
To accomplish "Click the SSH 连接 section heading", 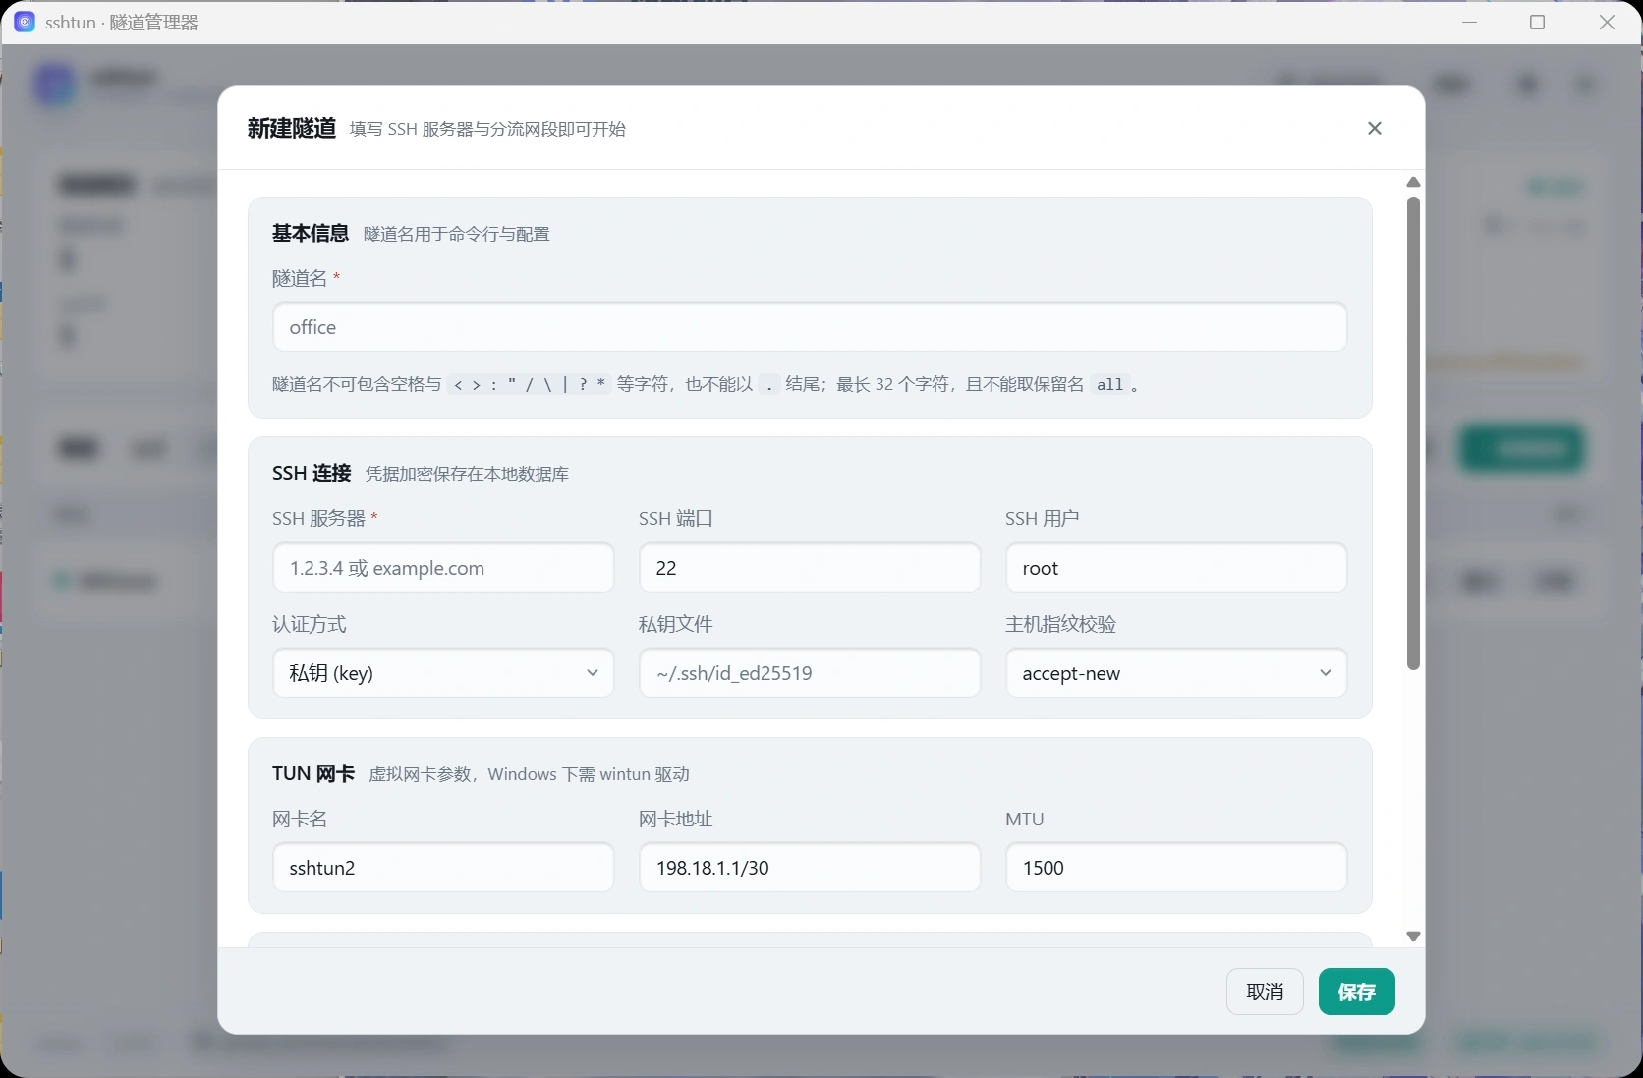I will pyautogui.click(x=312, y=473).
